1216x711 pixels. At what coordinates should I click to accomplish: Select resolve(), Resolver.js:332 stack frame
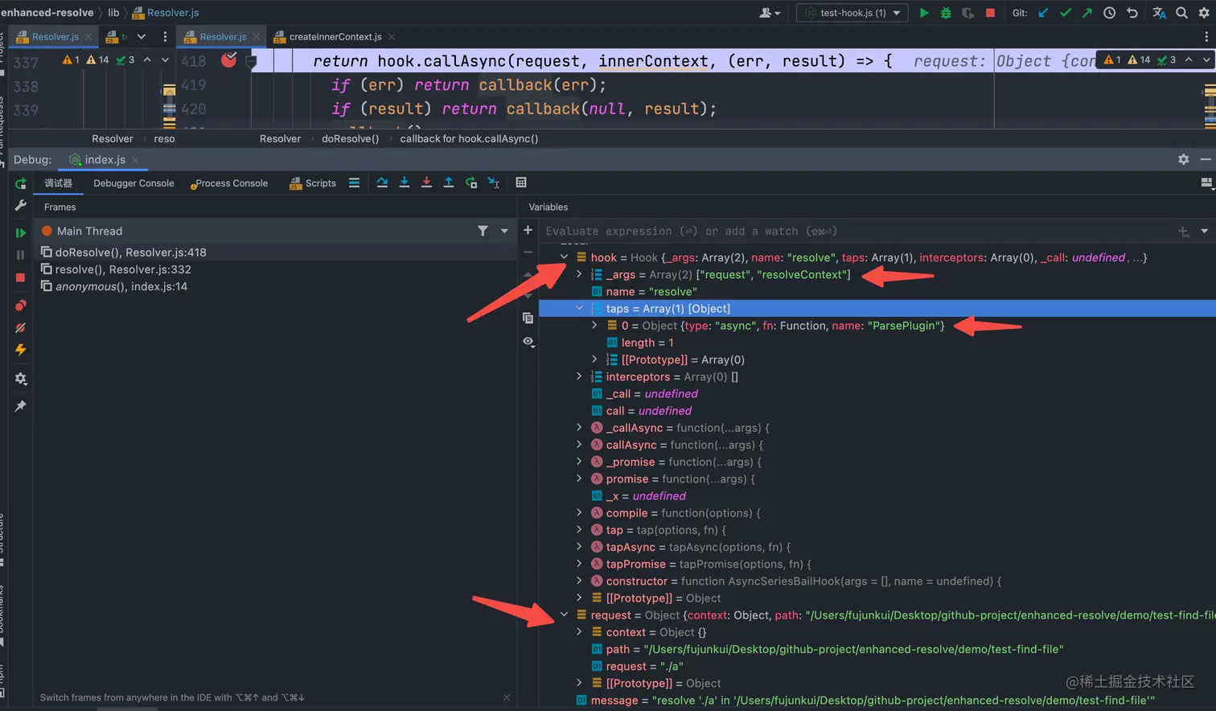(122, 269)
